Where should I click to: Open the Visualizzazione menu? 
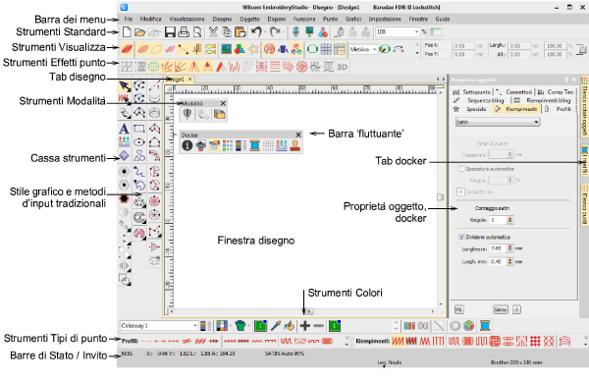point(187,19)
